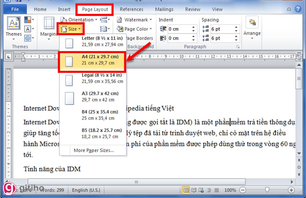Open the Orientation dropdown
This screenshot has width=306, height=198.
pyautogui.click(x=79, y=20)
